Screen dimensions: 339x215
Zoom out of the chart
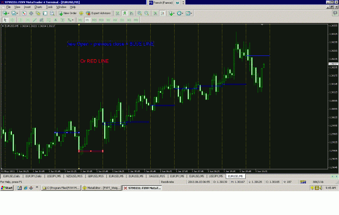[x=146, y=13]
